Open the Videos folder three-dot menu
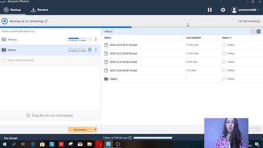The image size is (263, 148). coord(96,50)
